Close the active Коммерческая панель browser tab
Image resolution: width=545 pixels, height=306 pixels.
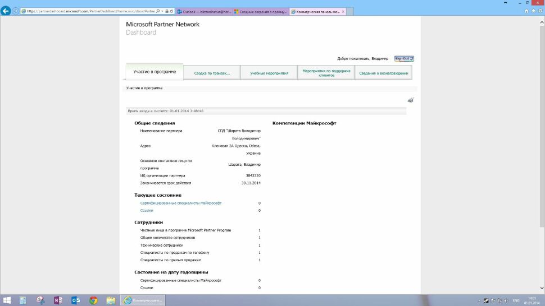pyautogui.click(x=342, y=11)
